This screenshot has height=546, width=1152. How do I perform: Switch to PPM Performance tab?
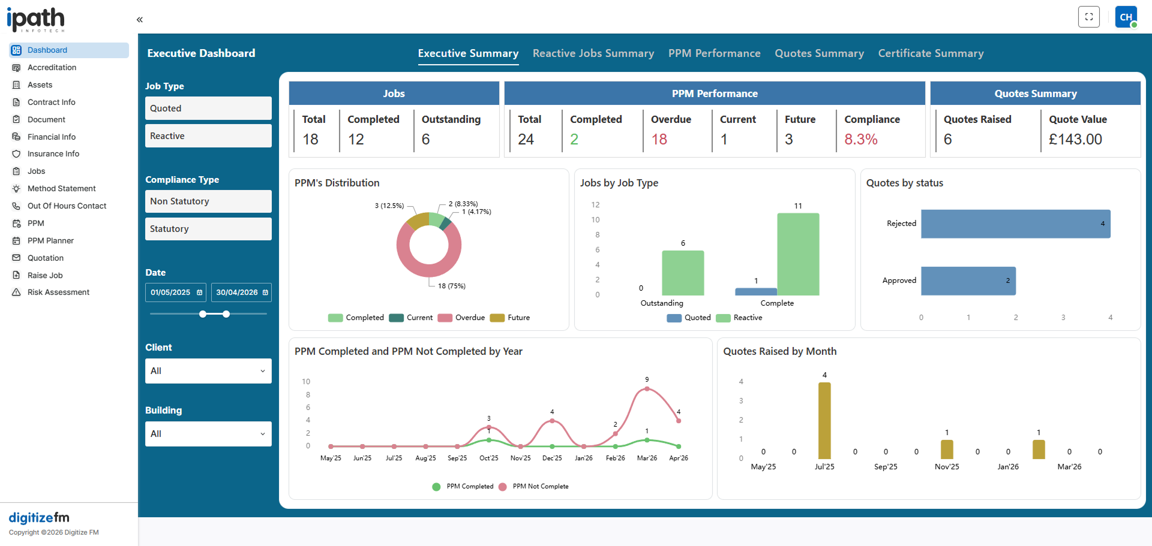[715, 53]
